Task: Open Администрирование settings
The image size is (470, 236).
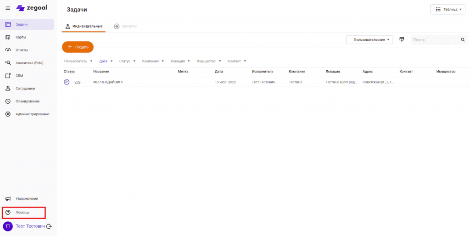Action: pyautogui.click(x=32, y=114)
